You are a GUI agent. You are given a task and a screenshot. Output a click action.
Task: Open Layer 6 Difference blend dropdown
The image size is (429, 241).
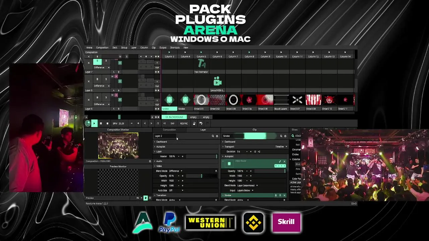coord(102,86)
